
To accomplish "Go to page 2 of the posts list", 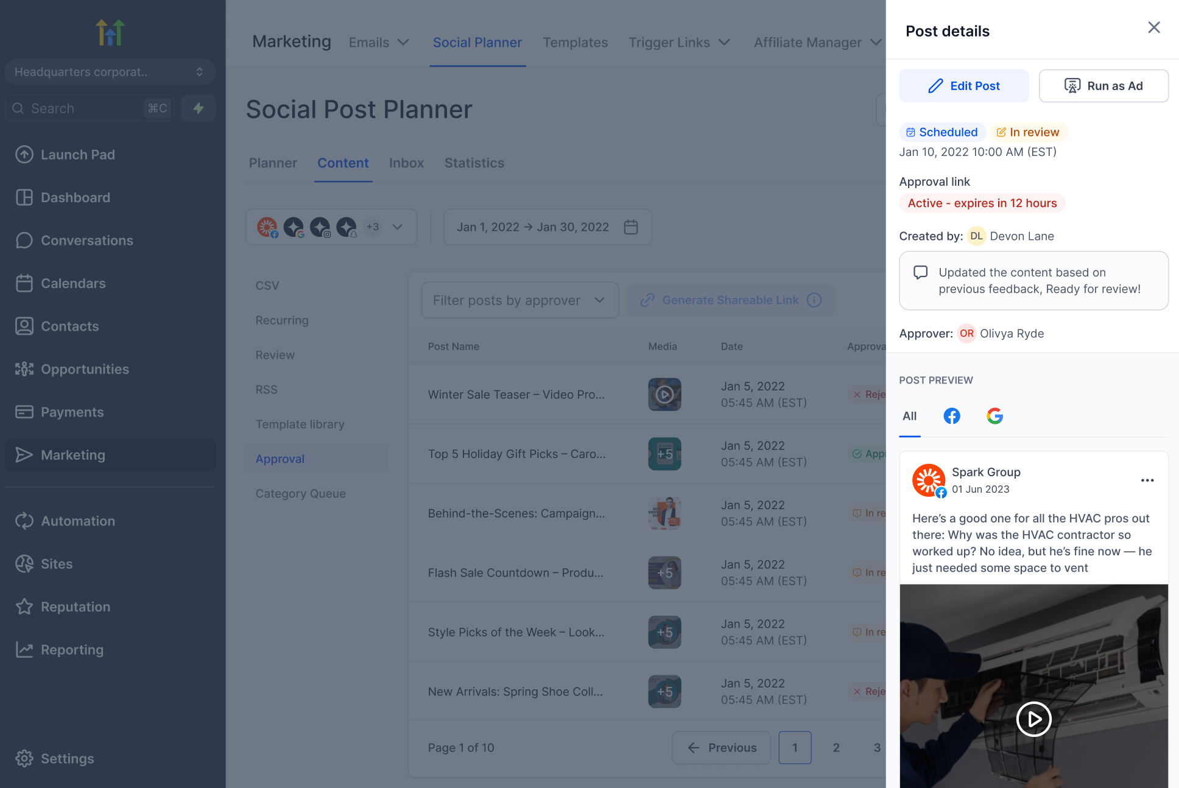I will 836,748.
